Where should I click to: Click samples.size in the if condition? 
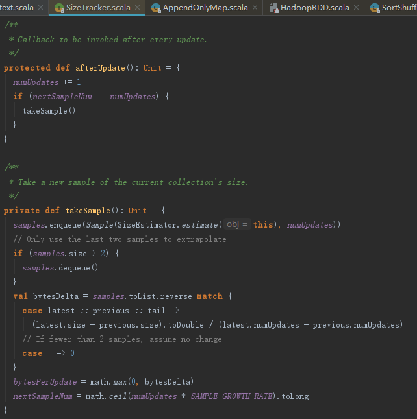pos(59,254)
